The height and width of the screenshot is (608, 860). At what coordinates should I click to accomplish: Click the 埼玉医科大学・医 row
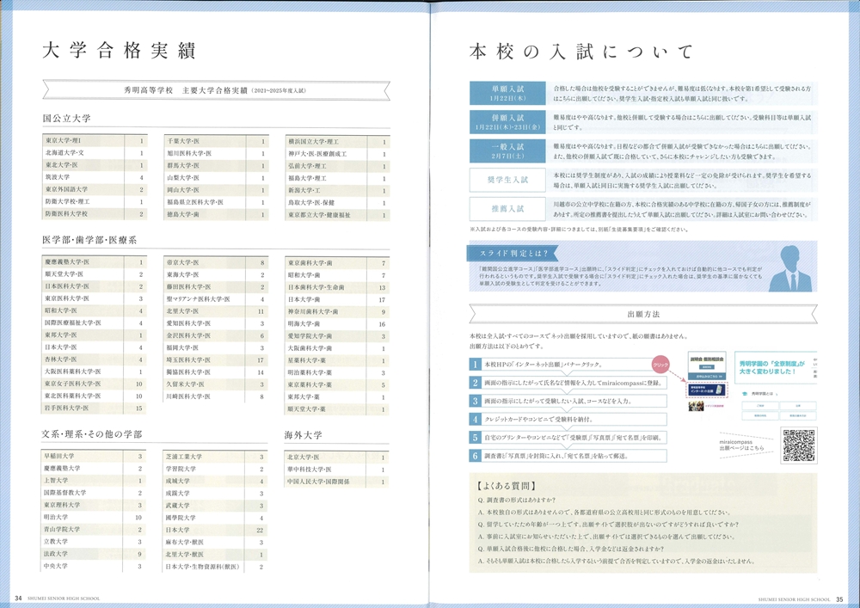click(x=216, y=360)
